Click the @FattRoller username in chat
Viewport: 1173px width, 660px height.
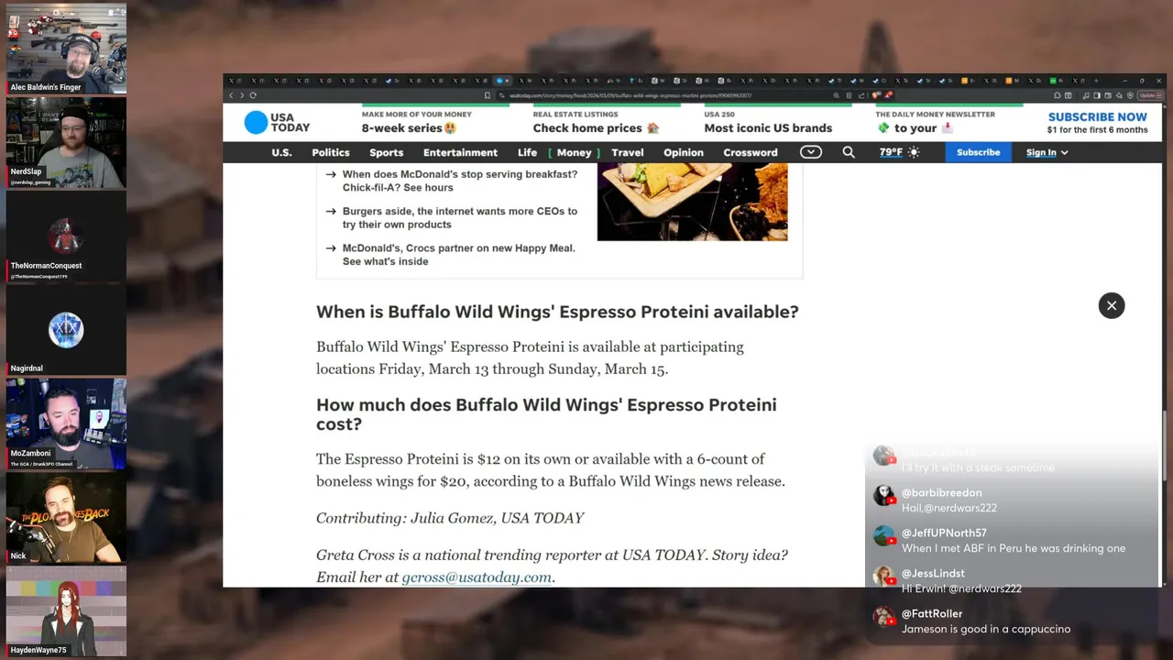932,613
